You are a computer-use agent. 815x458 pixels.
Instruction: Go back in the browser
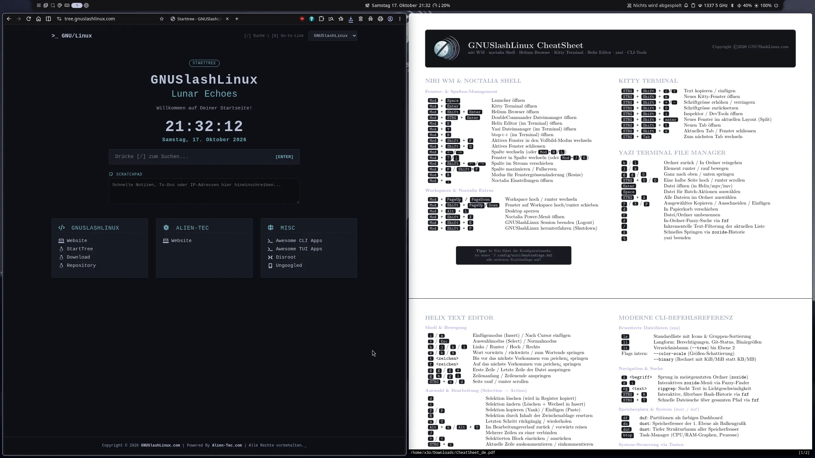pyautogui.click(x=9, y=19)
